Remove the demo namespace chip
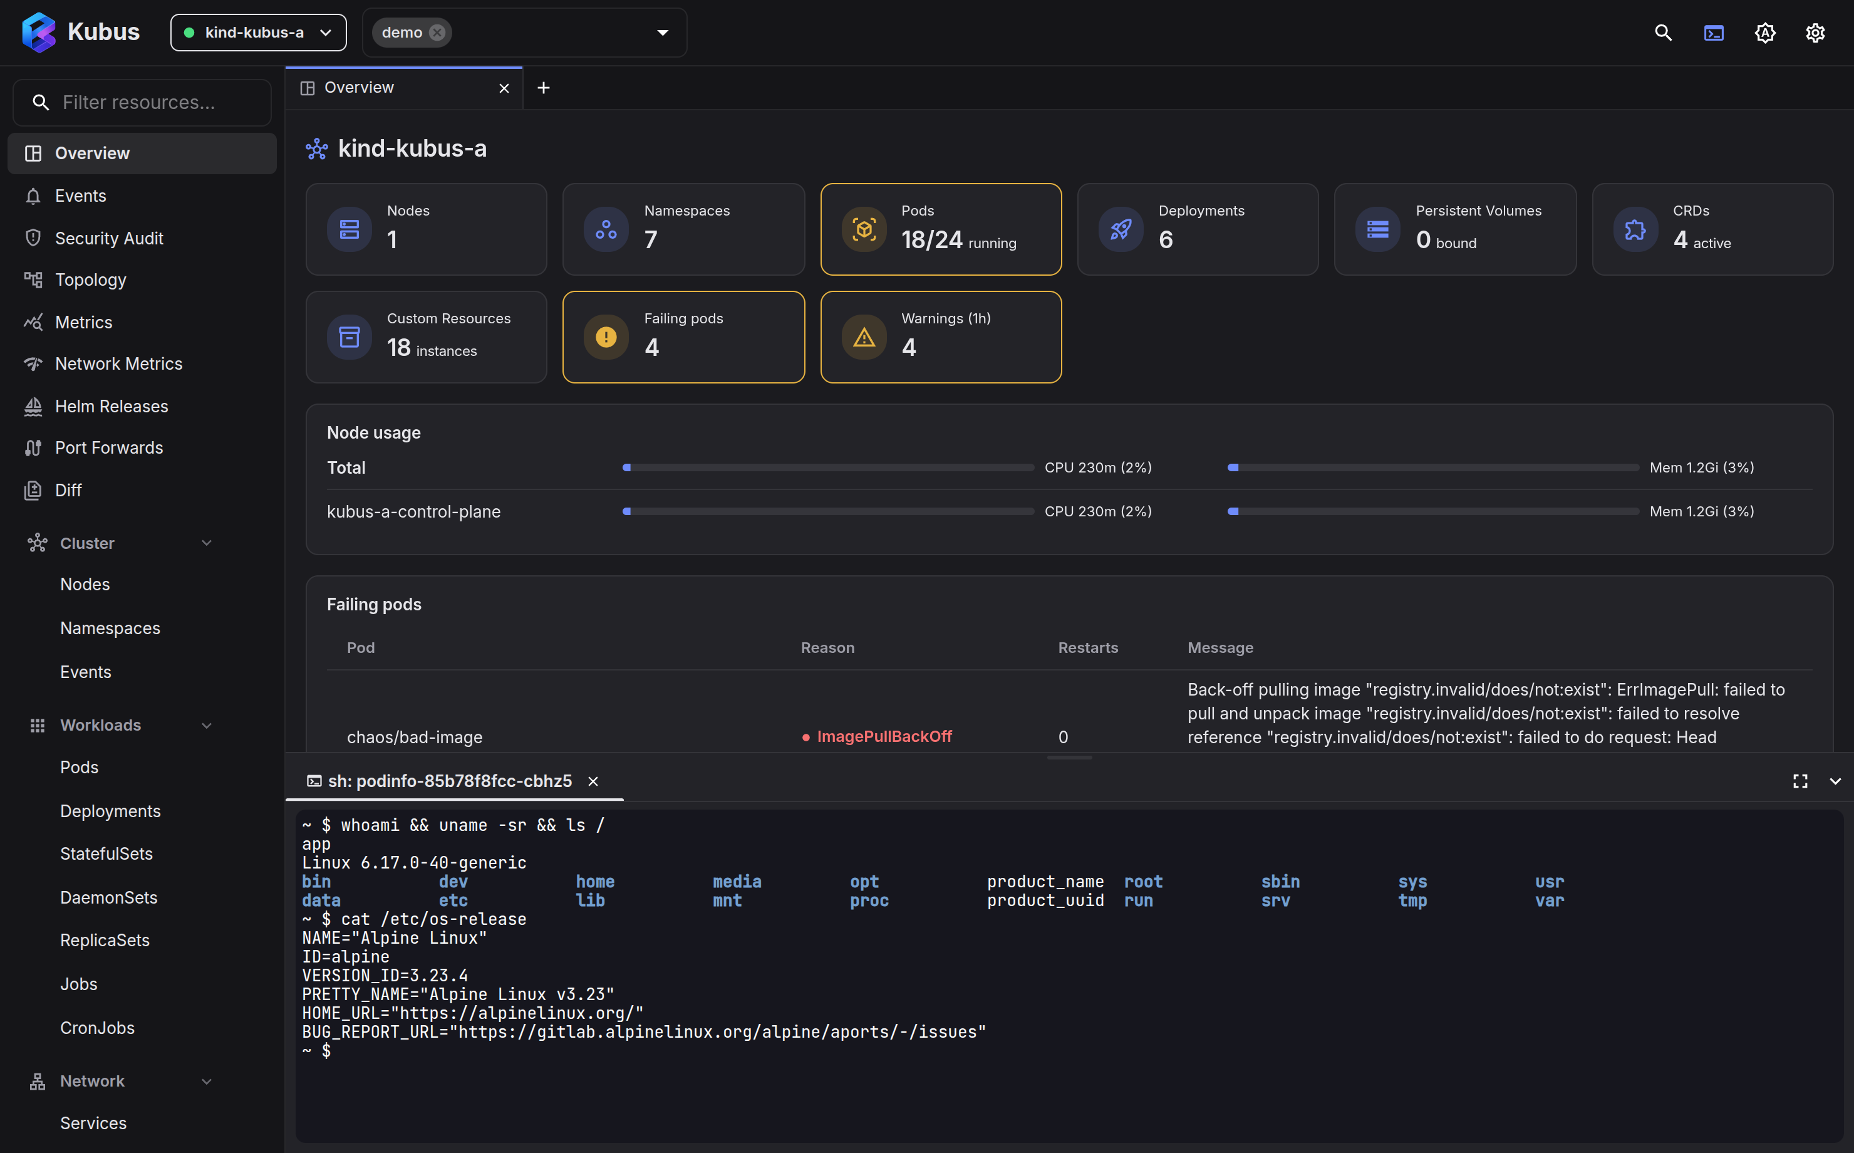Screen dimensions: 1854x1153 (x=437, y=33)
